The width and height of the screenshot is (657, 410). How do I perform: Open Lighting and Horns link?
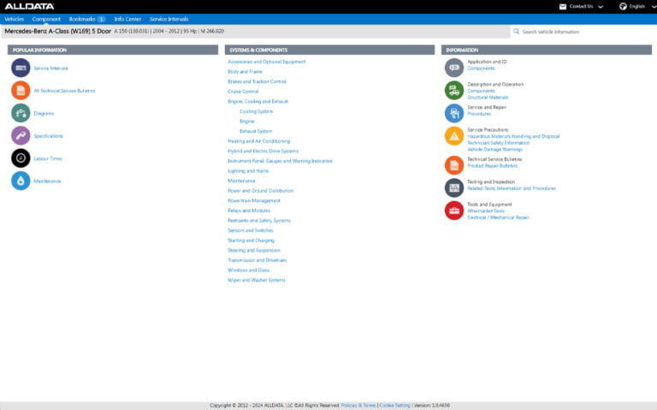tap(248, 171)
